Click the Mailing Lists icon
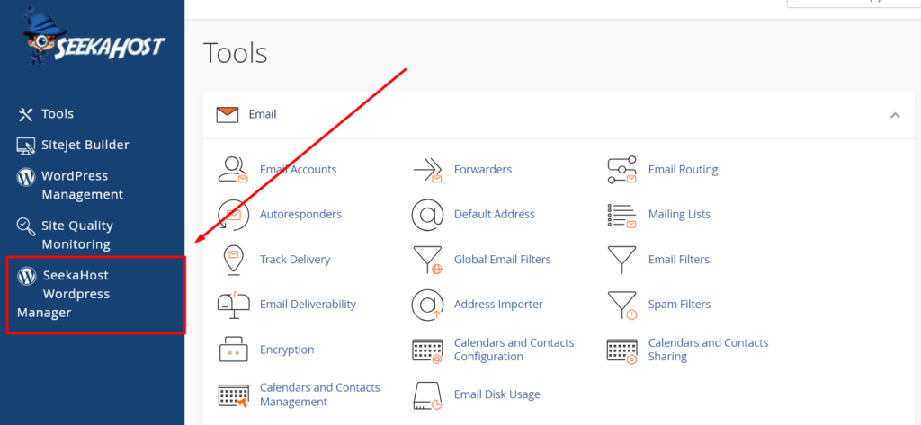This screenshot has width=921, height=425. coord(622,216)
